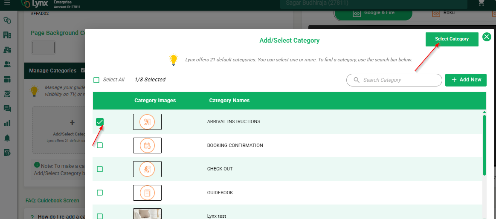Open the users sidebar icon
This screenshot has height=219, width=496.
[x=7, y=64]
